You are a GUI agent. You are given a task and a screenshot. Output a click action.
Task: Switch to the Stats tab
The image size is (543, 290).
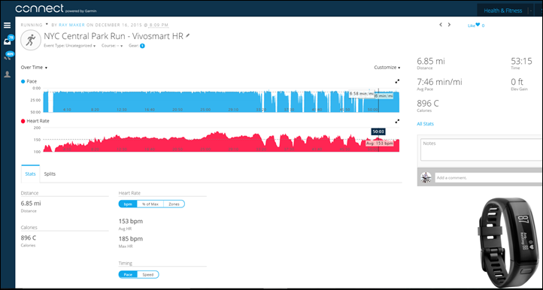click(31, 174)
